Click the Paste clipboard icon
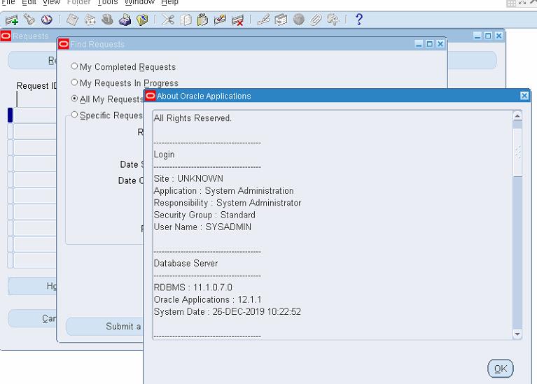 click(x=203, y=20)
